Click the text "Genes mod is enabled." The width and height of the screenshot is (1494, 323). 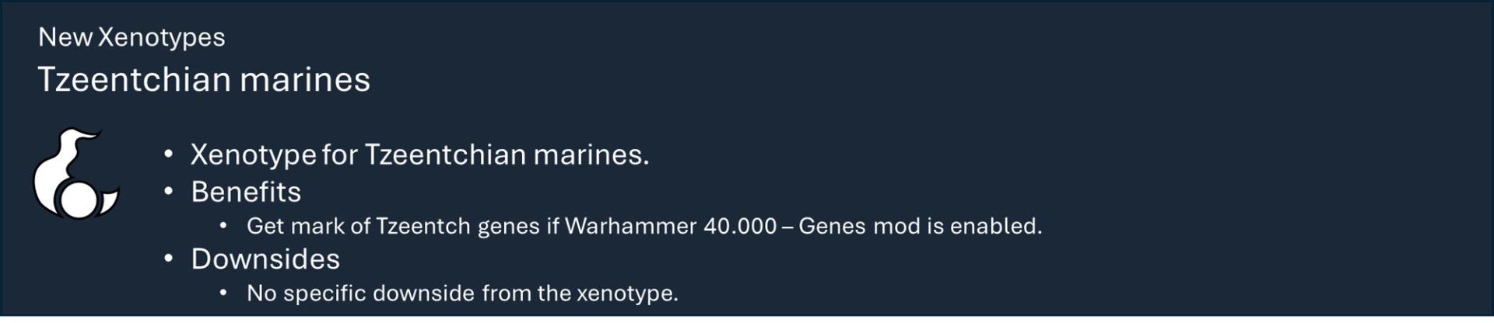[x=920, y=226]
